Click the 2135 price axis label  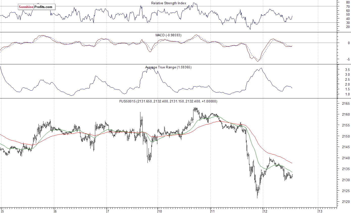[x=346, y=169]
